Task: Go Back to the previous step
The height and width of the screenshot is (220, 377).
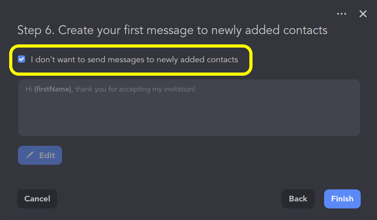Action: [x=298, y=199]
